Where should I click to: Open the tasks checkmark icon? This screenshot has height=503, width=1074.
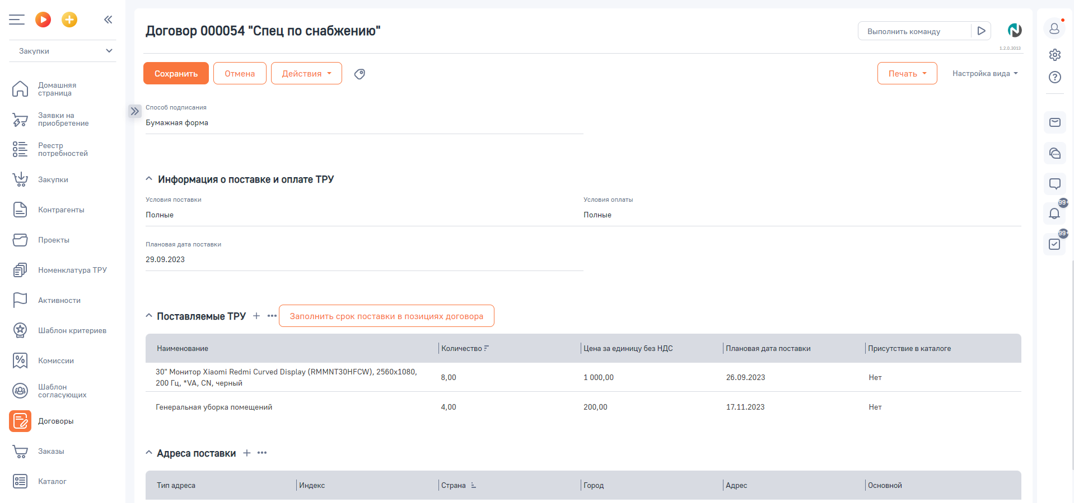click(1055, 244)
